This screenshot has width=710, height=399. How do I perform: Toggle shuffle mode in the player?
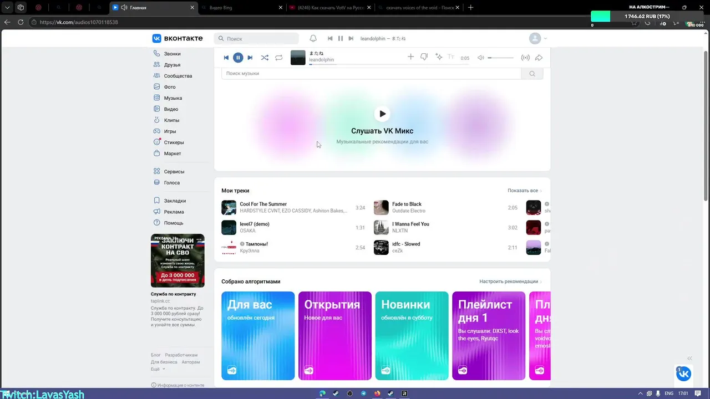click(265, 58)
